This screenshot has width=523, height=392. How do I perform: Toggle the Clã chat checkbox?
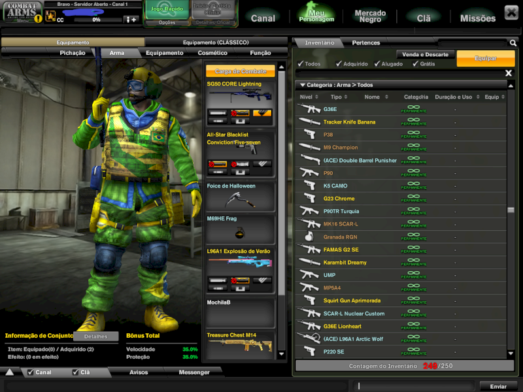[76, 372]
